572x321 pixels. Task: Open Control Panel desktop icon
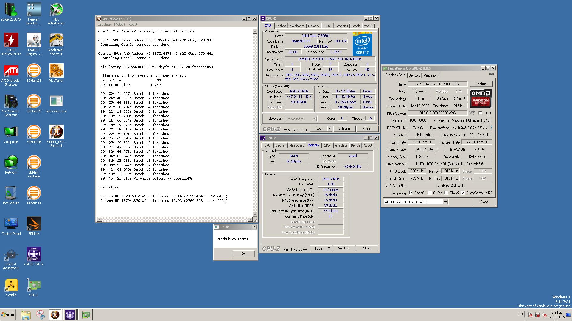tap(11, 226)
